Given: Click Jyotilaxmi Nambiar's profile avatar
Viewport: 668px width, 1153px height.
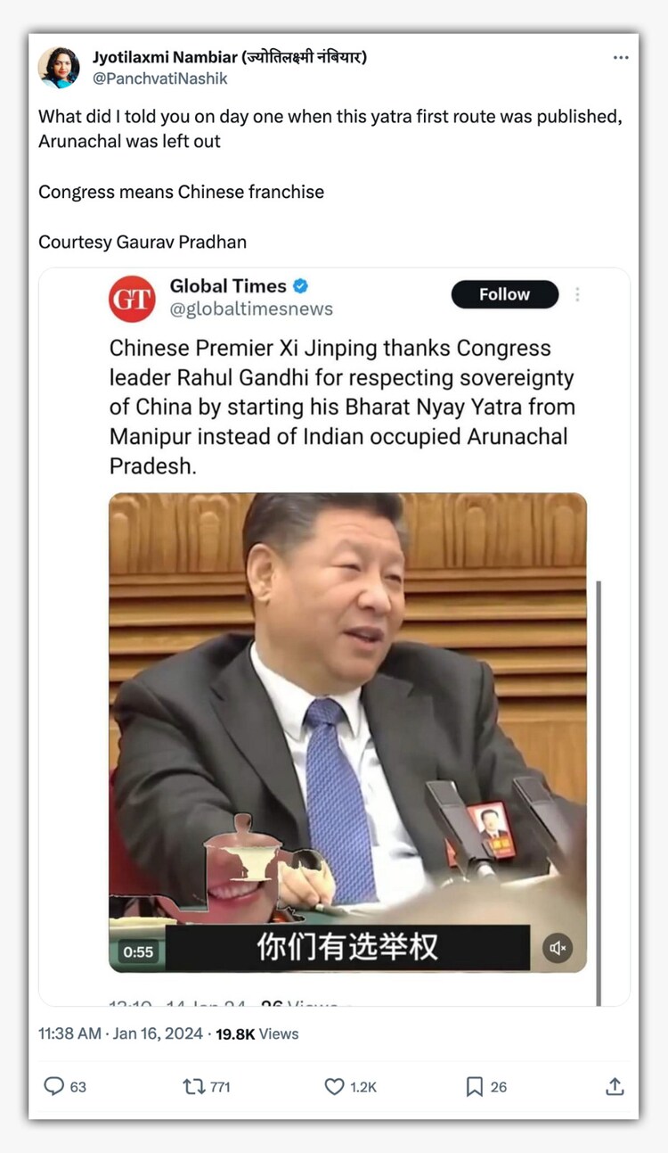Looking at the screenshot, I should (x=59, y=67).
